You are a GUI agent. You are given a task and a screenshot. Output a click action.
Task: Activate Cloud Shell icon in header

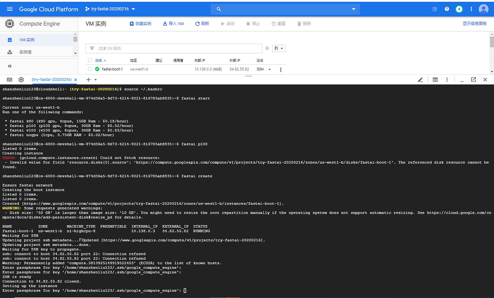click(435, 9)
